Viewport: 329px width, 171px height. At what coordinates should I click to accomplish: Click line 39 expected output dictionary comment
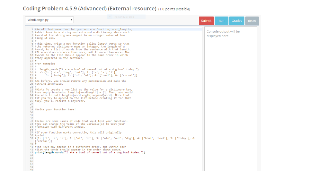click(115, 140)
